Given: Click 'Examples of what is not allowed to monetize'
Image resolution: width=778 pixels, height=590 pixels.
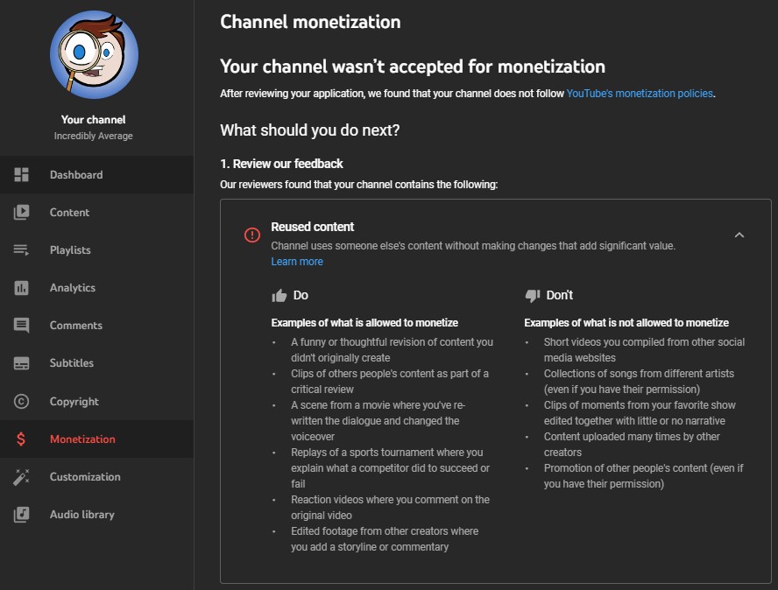Looking at the screenshot, I should (x=626, y=323).
